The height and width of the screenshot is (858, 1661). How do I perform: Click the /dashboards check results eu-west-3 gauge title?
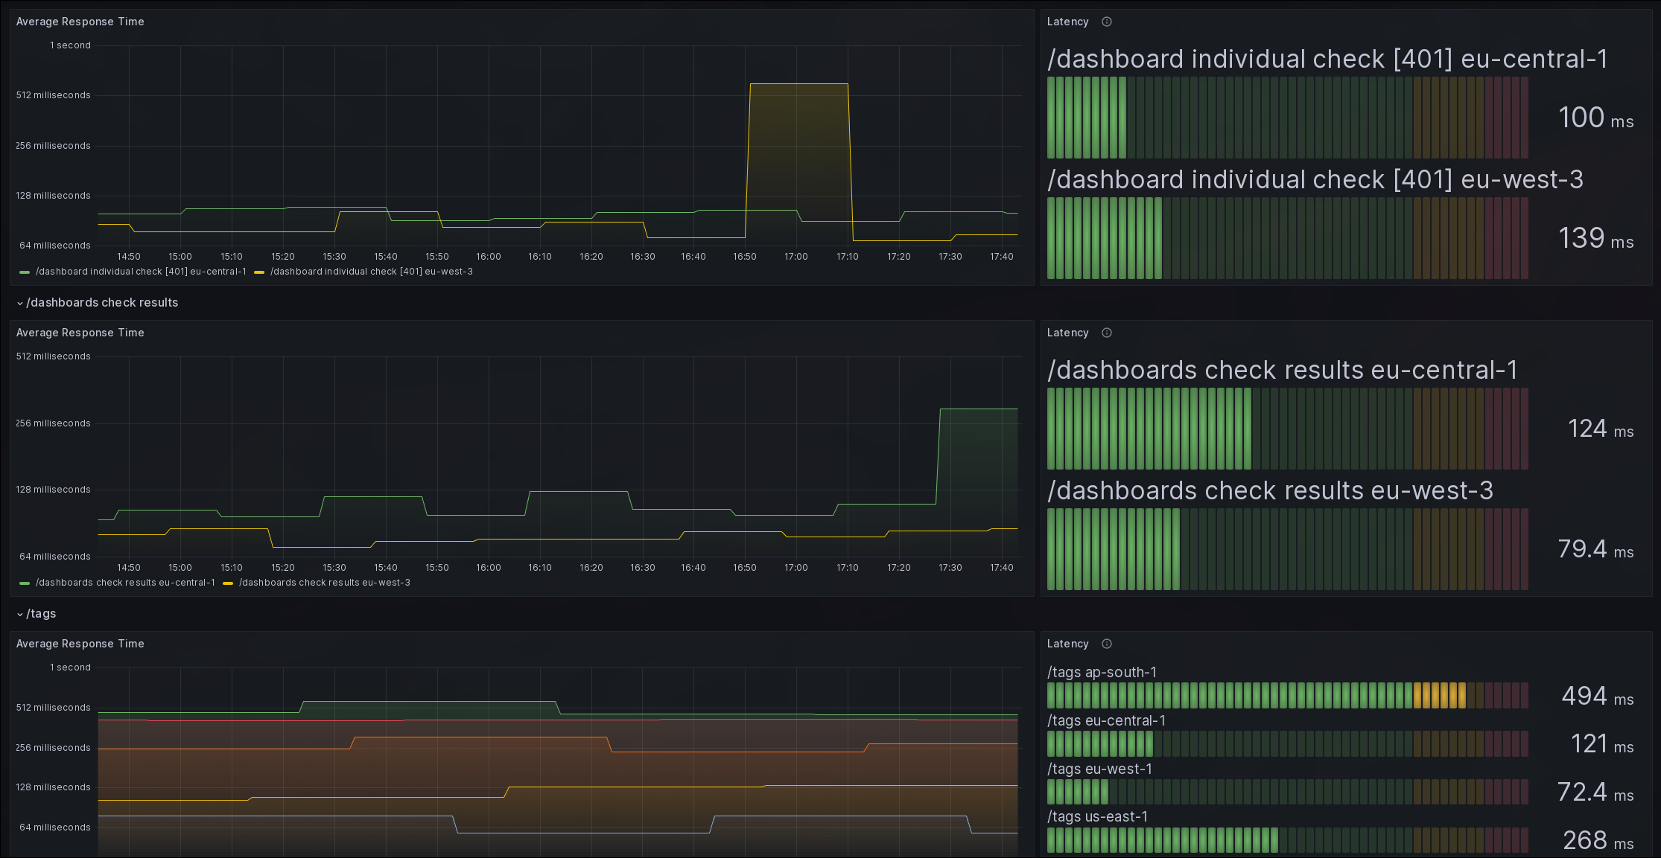[x=1270, y=491]
